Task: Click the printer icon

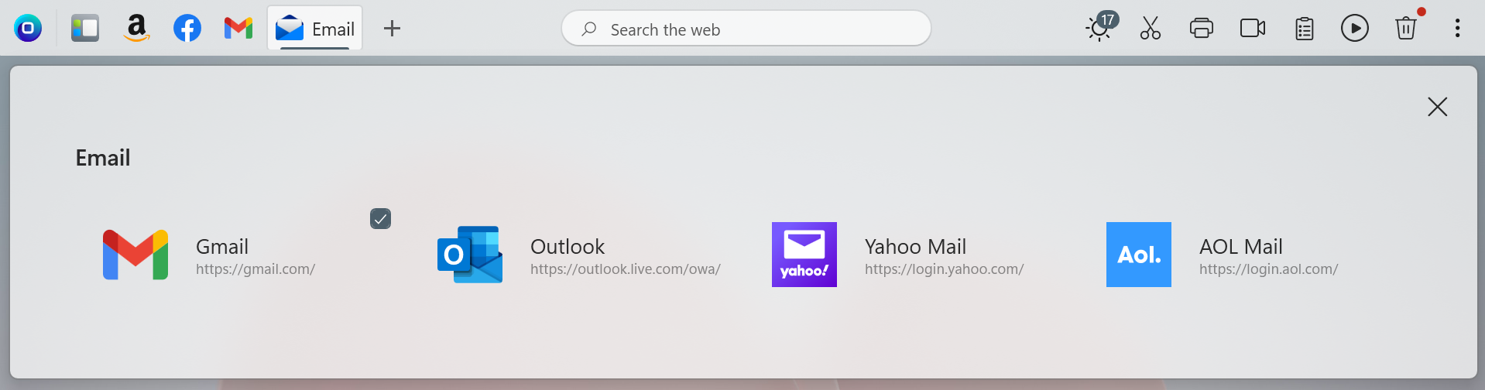Action: [1202, 29]
